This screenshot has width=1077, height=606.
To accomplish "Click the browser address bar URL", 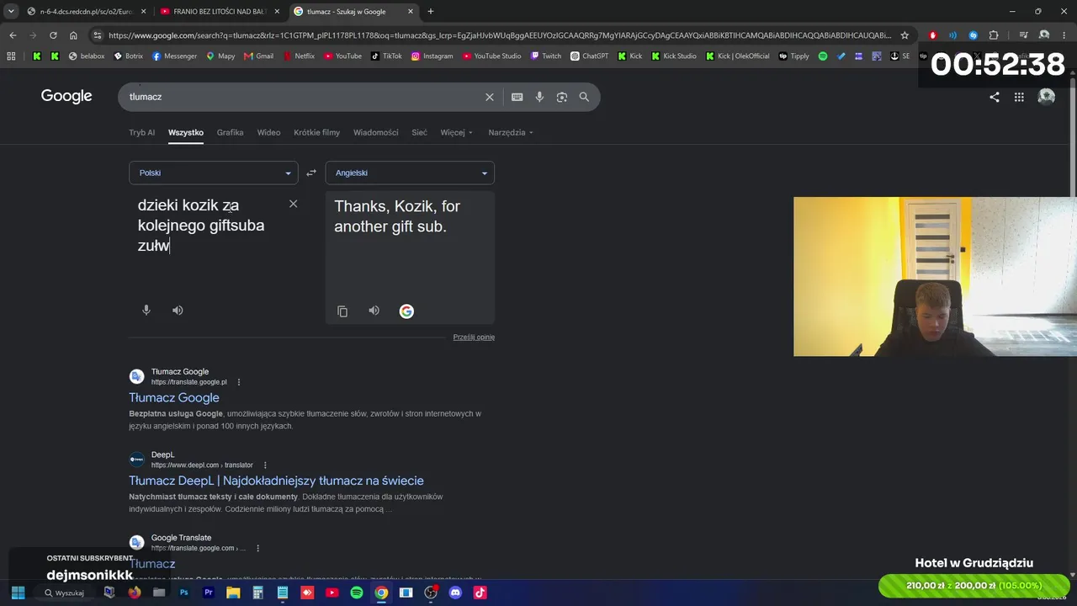I will [x=500, y=35].
